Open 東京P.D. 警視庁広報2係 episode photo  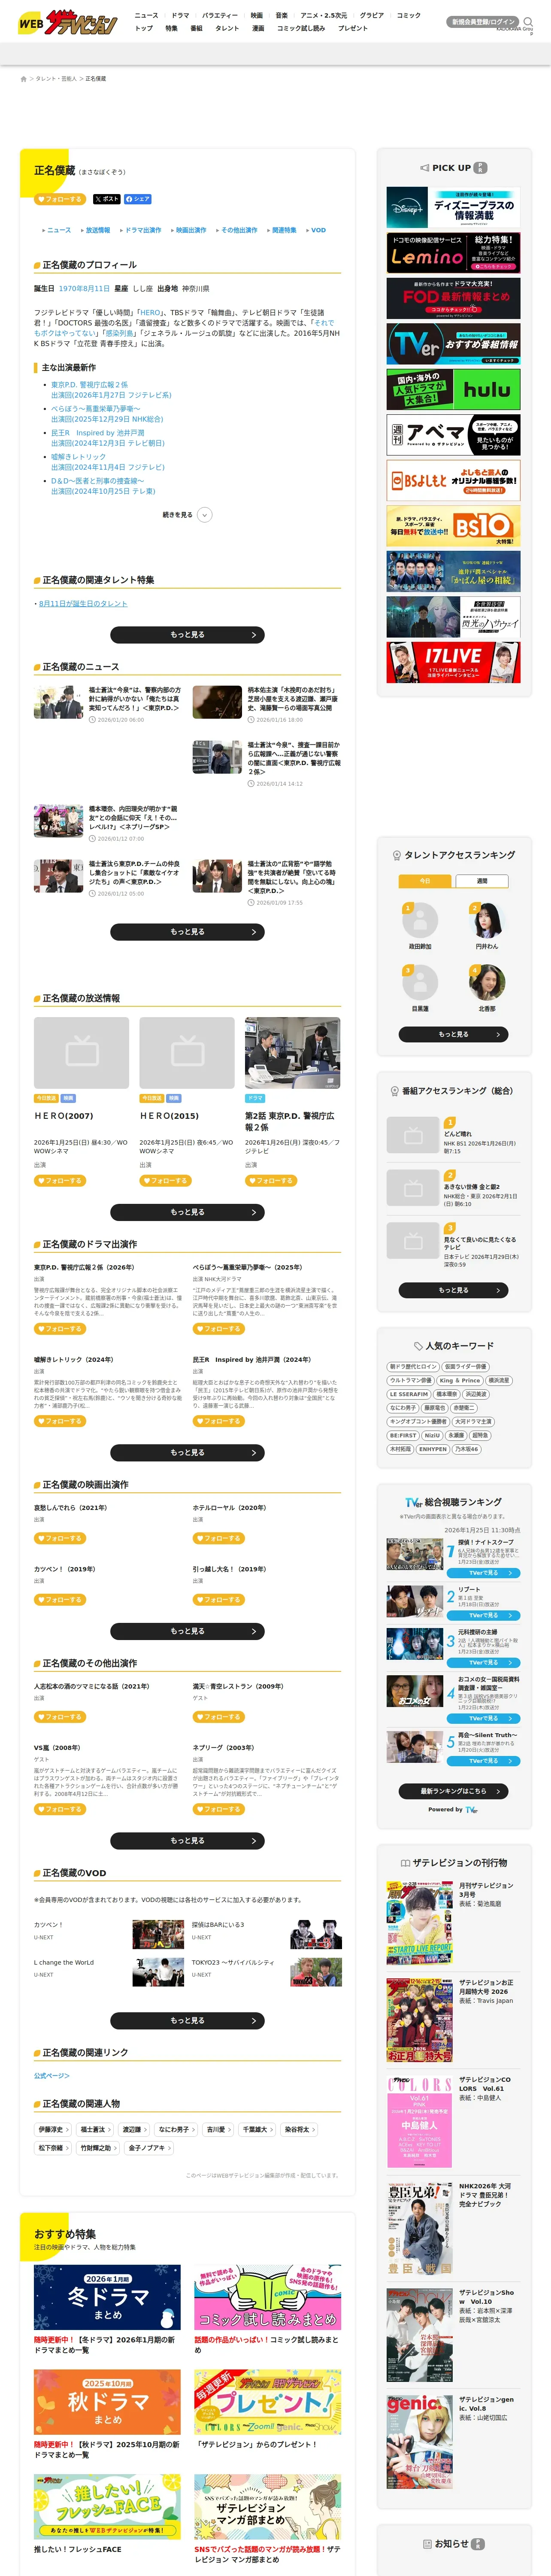click(x=293, y=1053)
